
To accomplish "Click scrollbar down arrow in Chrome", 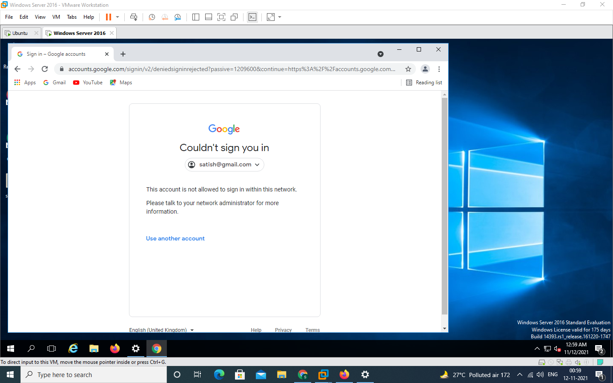I will 444,329.
